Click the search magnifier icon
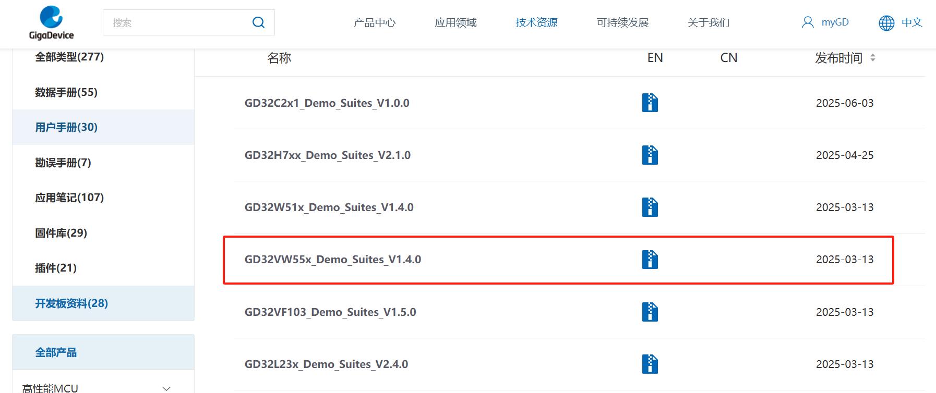936x393 pixels. tap(258, 22)
